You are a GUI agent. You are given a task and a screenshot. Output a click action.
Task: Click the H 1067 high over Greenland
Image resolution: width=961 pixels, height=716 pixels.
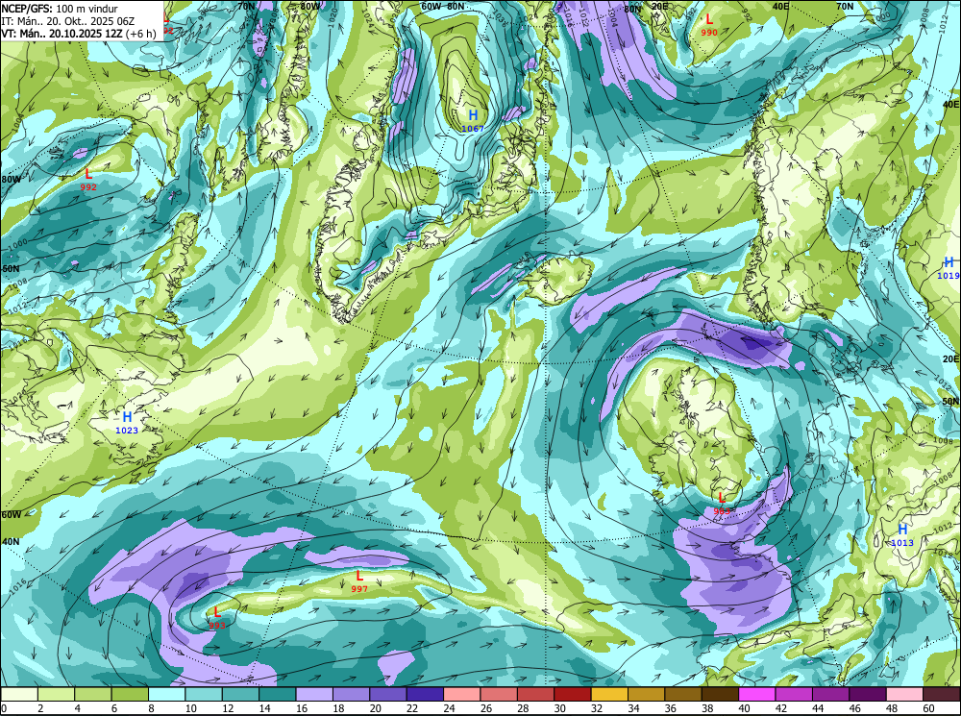473,121
